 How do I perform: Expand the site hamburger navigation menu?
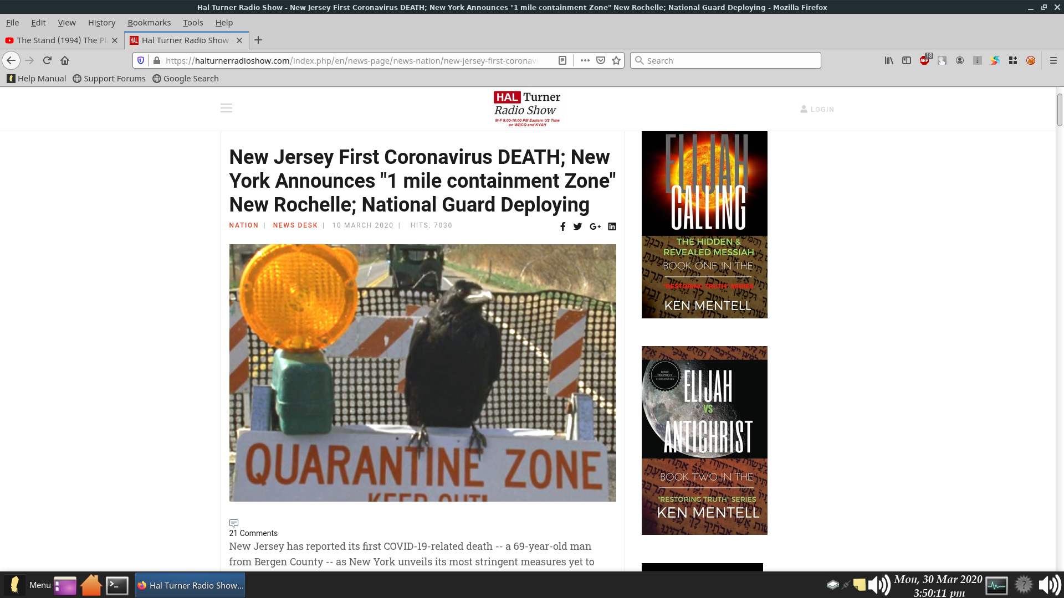pyautogui.click(x=226, y=108)
